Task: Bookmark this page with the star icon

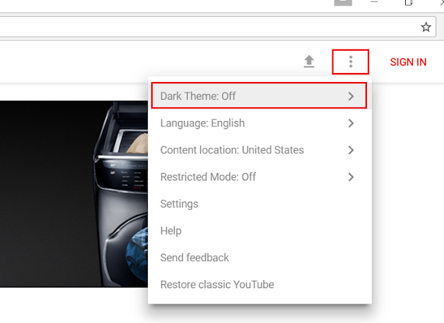Action: [x=425, y=27]
